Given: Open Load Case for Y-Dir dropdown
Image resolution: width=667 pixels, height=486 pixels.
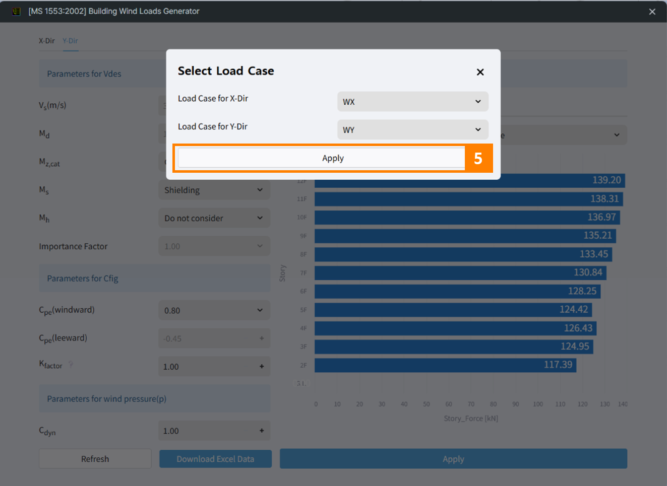Looking at the screenshot, I should pos(412,130).
